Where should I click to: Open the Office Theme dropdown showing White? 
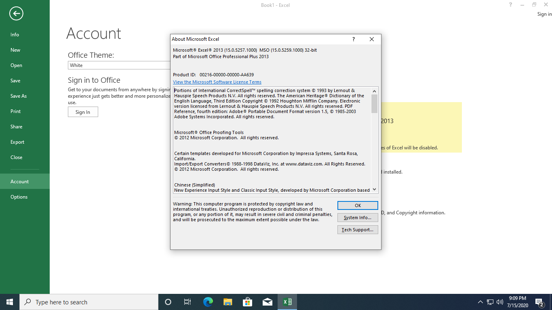tap(119, 65)
